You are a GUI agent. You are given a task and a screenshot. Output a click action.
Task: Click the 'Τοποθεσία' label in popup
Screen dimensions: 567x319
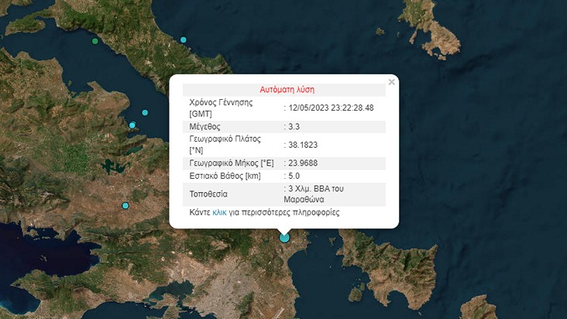[x=209, y=194]
